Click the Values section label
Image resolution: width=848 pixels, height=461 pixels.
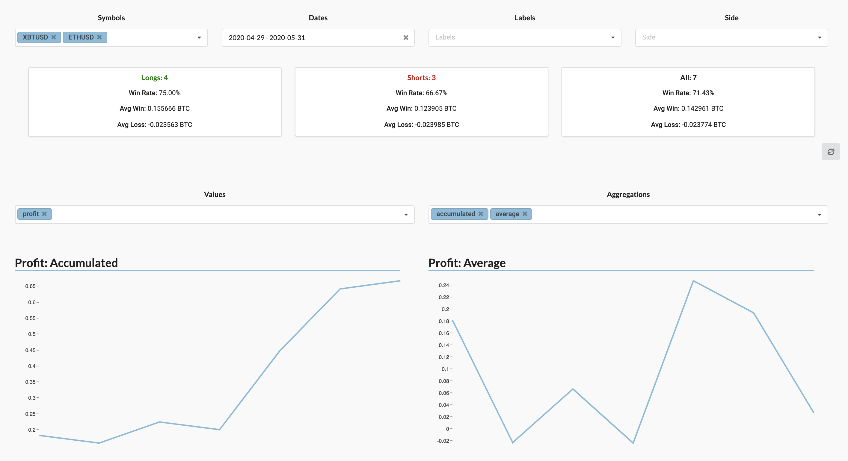215,194
